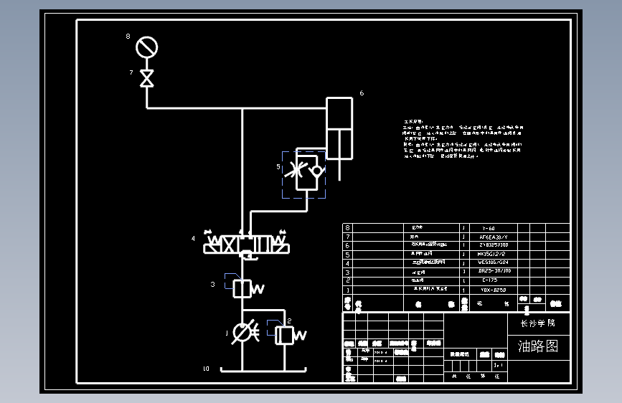Select the oil tank line labeled 10
622x403 pixels.
tap(263, 370)
